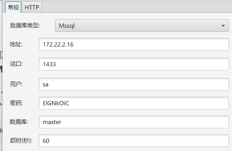Click the 超时(秒) field showing 60

(x=134, y=141)
